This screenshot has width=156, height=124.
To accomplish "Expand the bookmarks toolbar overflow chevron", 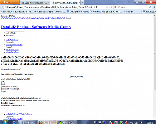I will coord(141,12).
